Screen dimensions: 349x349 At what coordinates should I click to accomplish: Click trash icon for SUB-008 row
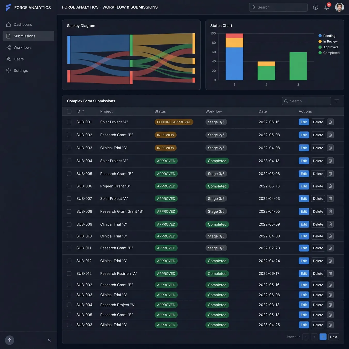330,211
